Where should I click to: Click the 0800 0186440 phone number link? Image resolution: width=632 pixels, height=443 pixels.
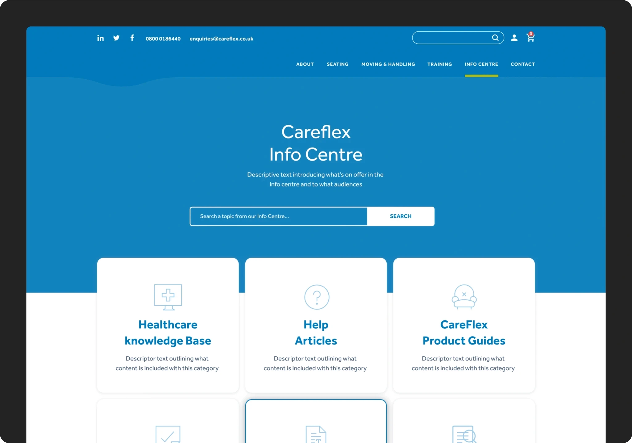(x=162, y=39)
